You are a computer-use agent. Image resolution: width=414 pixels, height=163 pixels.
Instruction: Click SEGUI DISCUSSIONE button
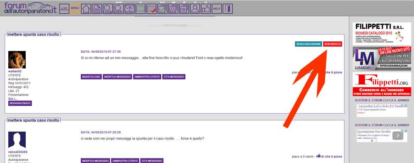click(308, 44)
